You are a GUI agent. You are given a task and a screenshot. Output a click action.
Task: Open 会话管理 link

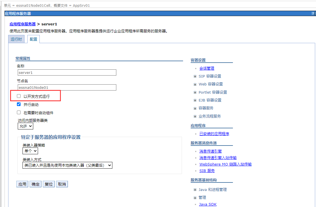tap(207, 68)
